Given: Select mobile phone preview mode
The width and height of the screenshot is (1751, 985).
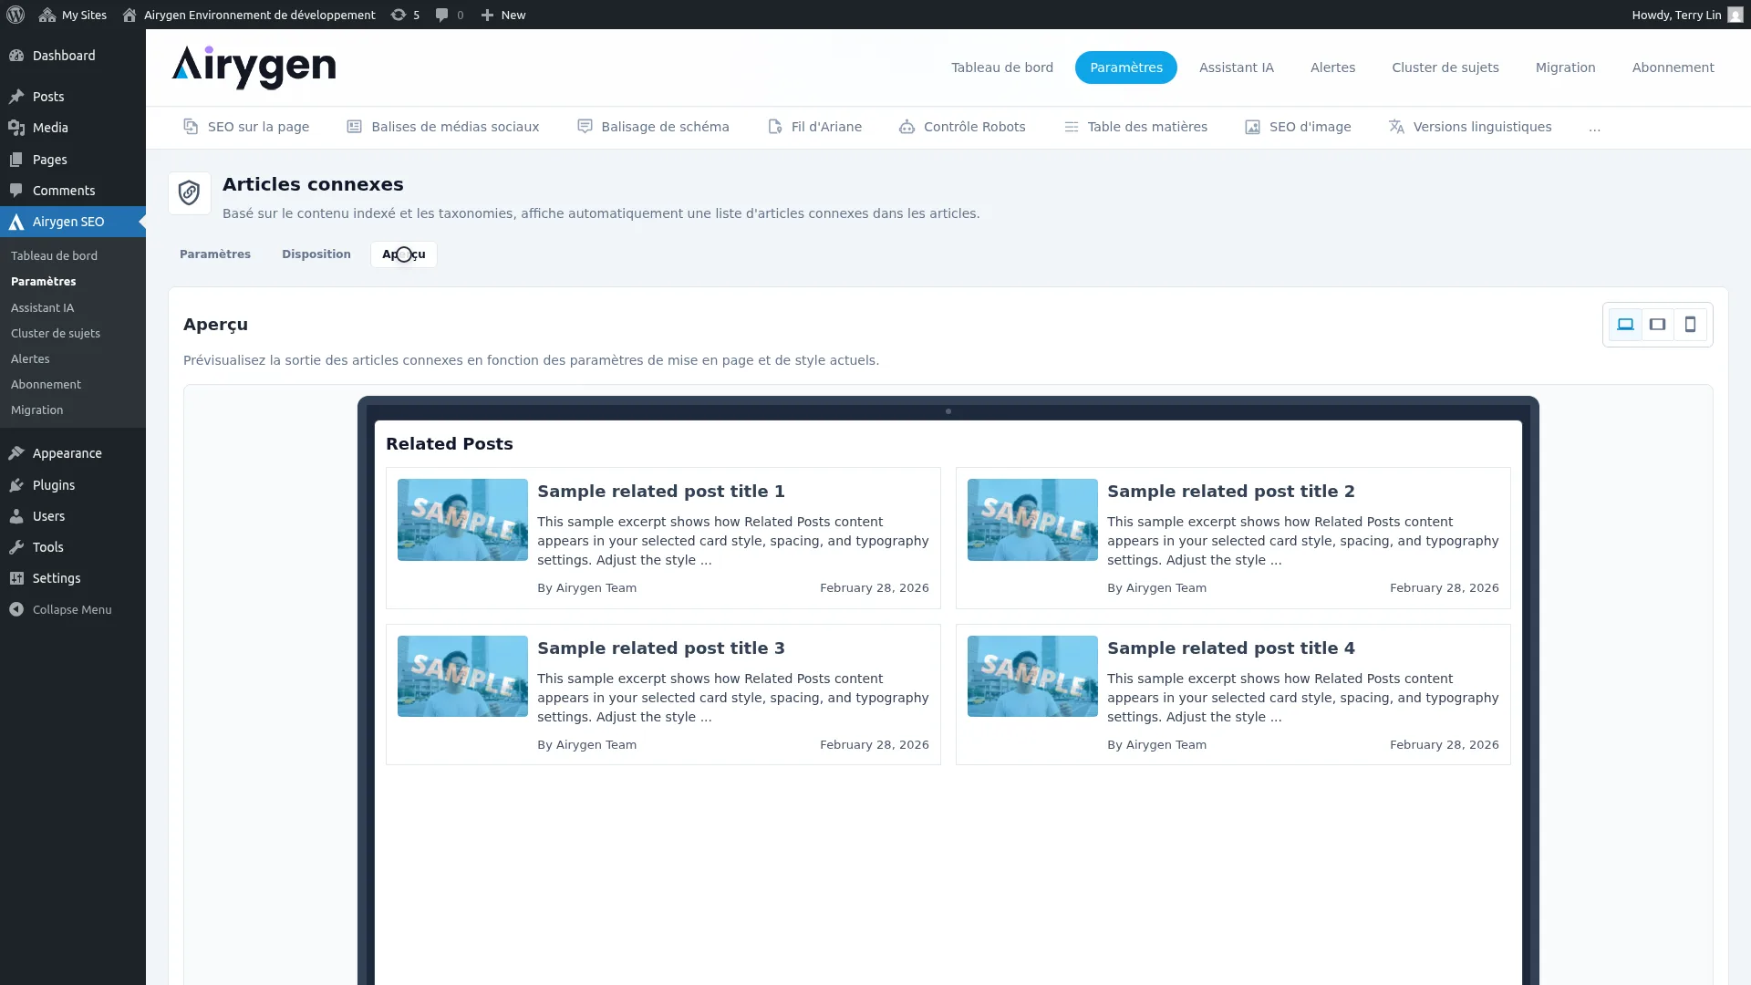Looking at the screenshot, I should (1690, 325).
